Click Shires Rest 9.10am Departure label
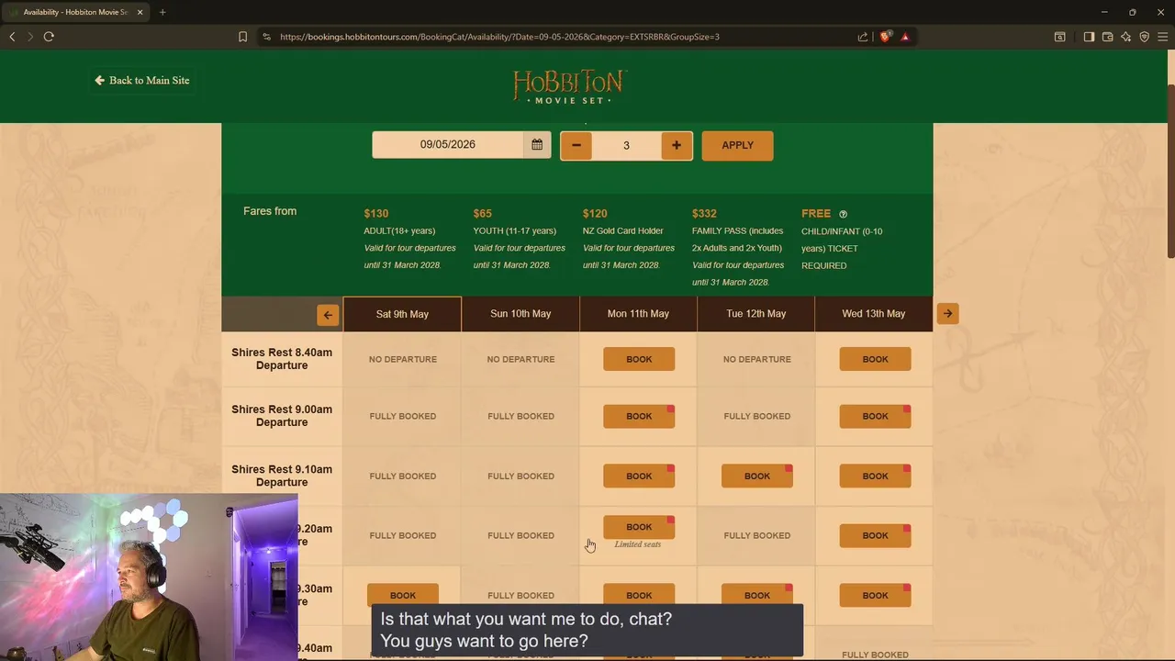Image resolution: width=1175 pixels, height=661 pixels. pos(282,476)
